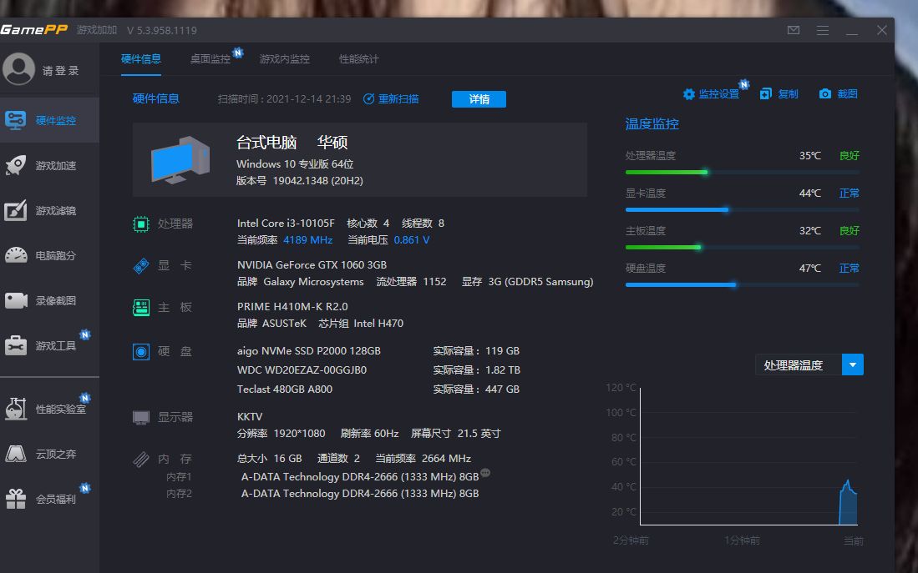Click the 监控设置 gear icon
The image size is (918, 573).
689,94
